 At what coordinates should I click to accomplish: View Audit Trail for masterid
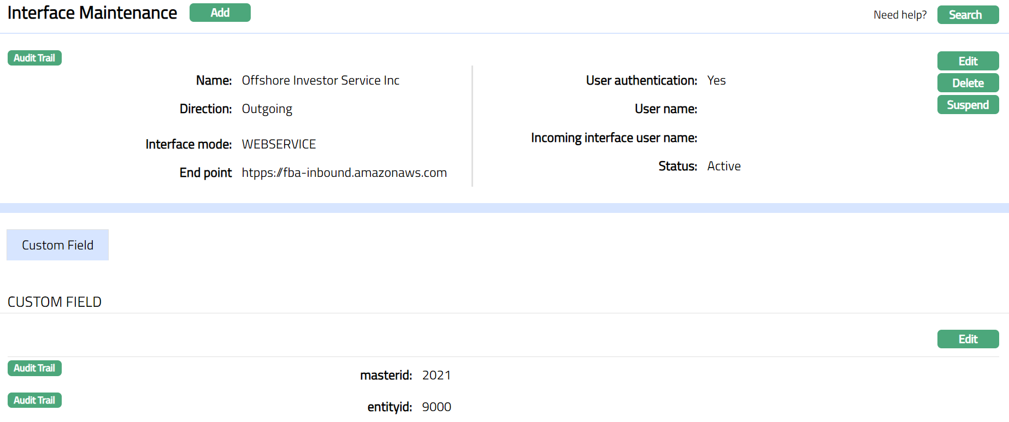[34, 368]
